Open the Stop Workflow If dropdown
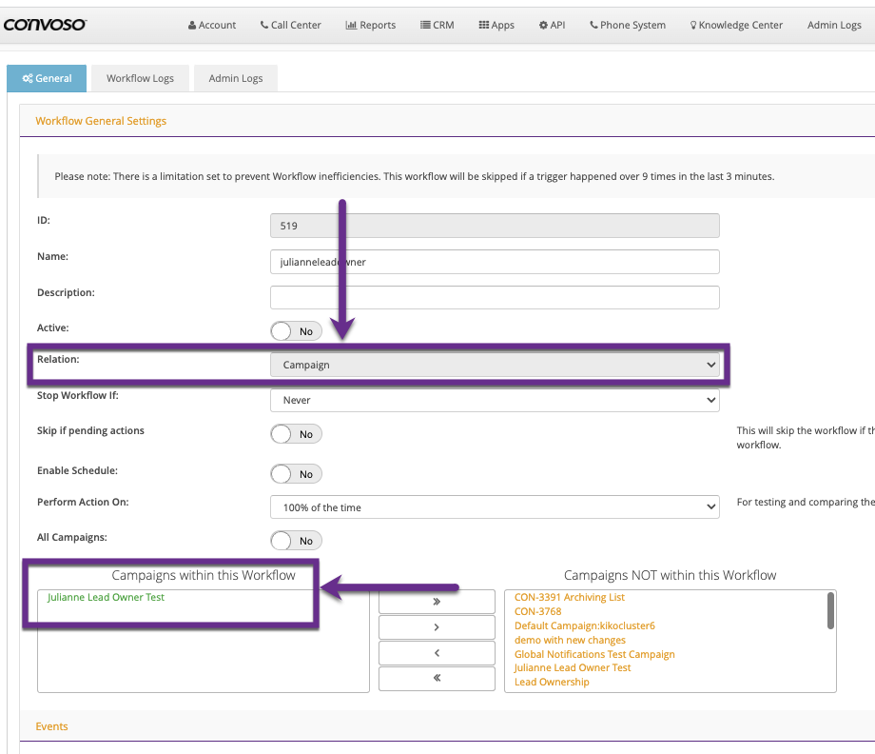 click(495, 401)
